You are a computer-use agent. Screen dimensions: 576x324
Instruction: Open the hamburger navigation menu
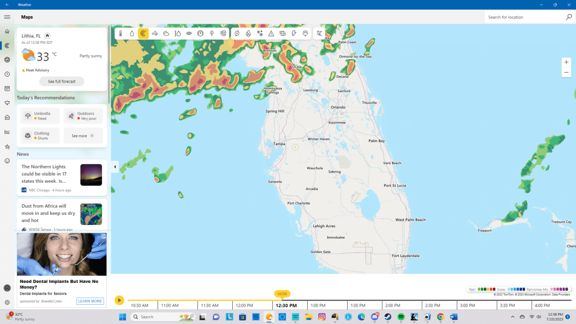pyautogui.click(x=7, y=17)
